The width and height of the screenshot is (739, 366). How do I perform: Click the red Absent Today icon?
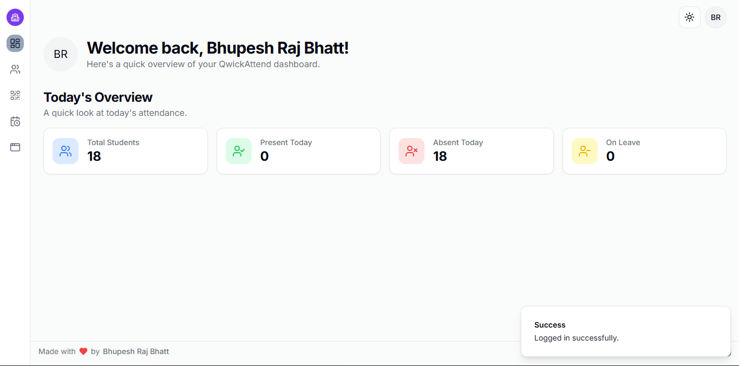(411, 151)
